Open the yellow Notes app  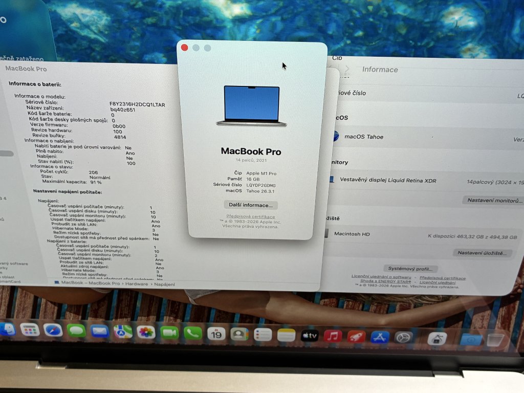point(287,335)
